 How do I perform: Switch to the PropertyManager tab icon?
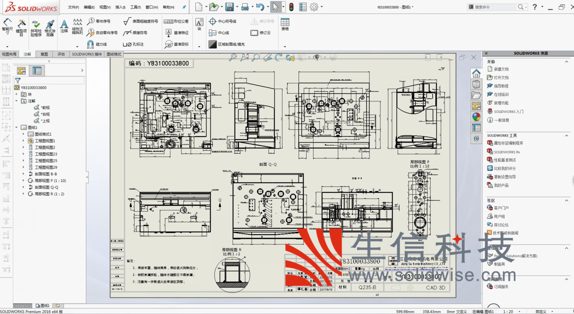tap(37, 71)
